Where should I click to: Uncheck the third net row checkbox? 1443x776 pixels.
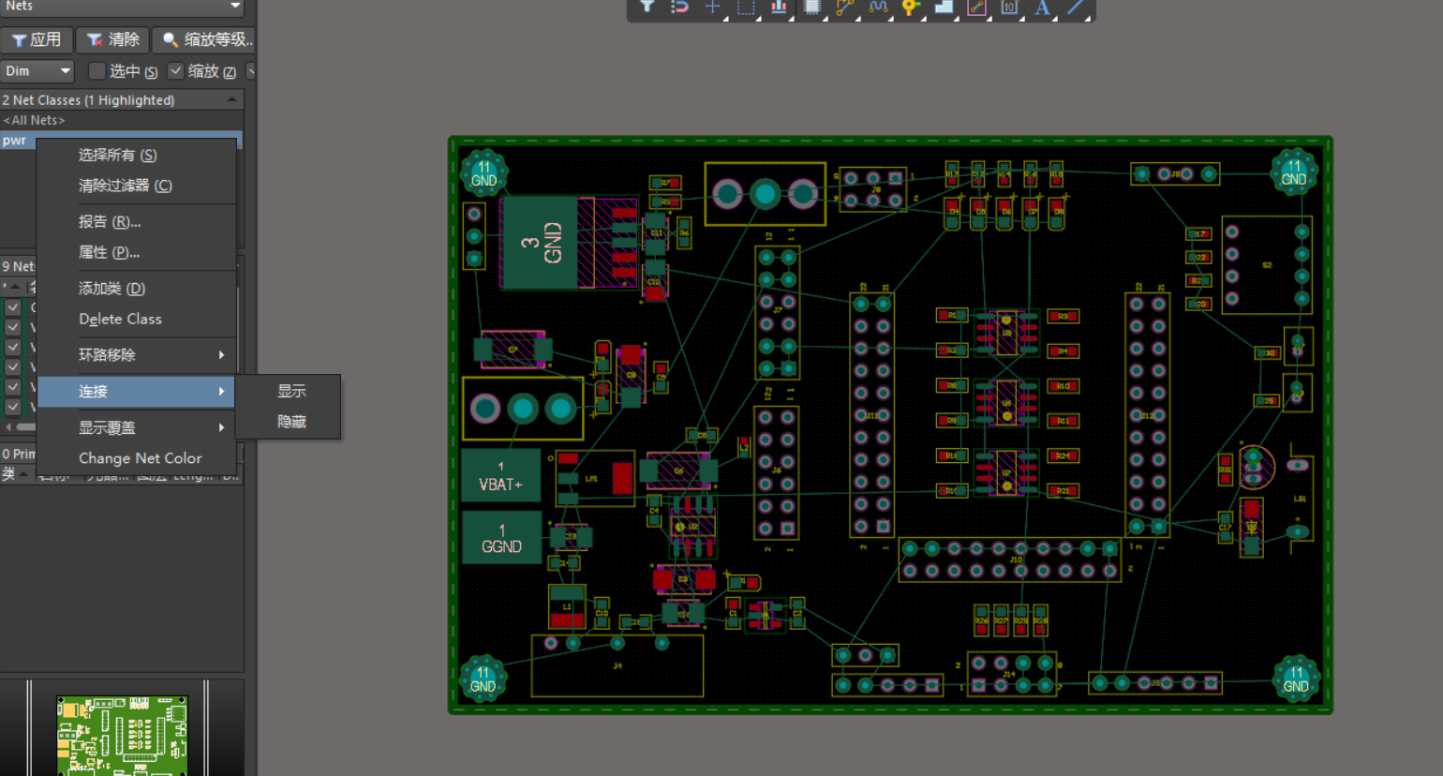pos(13,347)
